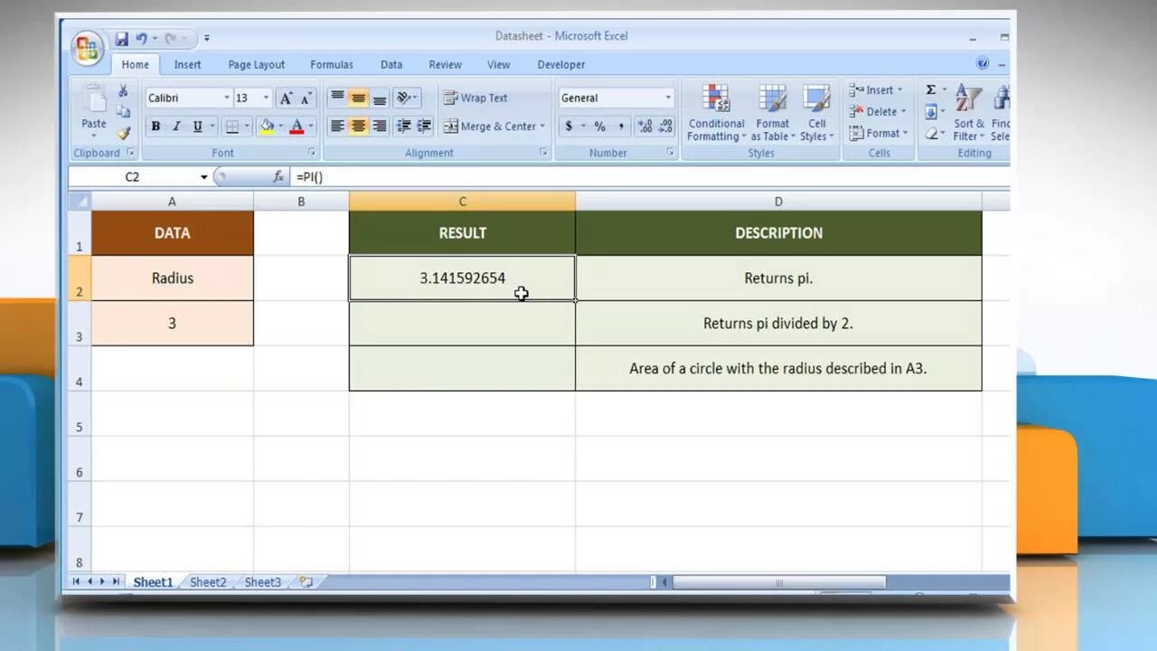Viewport: 1157px width, 651px height.
Task: Toggle Wrap Text
Action: 475,98
